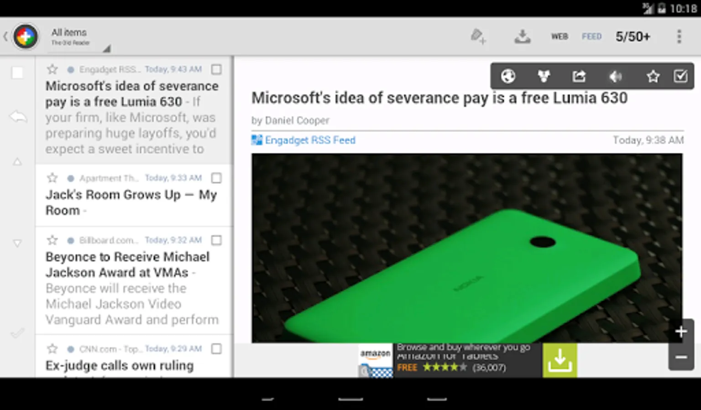Click the reply arrow in left sidebar
701x410 pixels.
coord(18,117)
